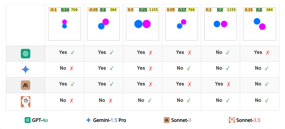The image size is (285, 129).
Task: Click the Sonnet-3 Anthropic icon in table row
Action: [x=26, y=85]
